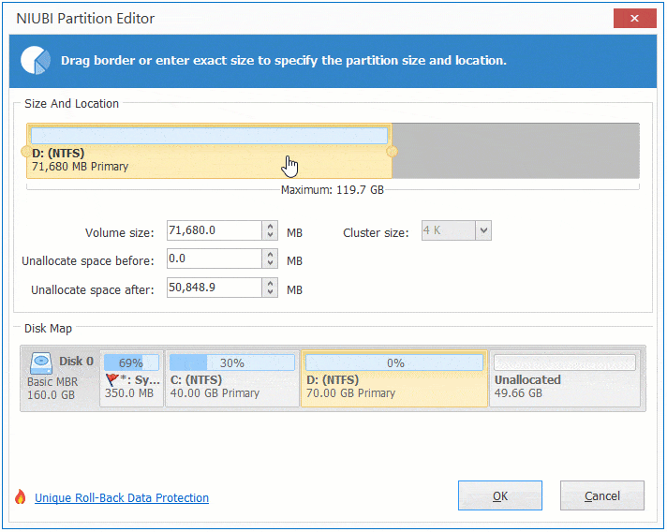This screenshot has height=532, width=667.
Task: Click the Volume size input field
Action: (x=214, y=230)
